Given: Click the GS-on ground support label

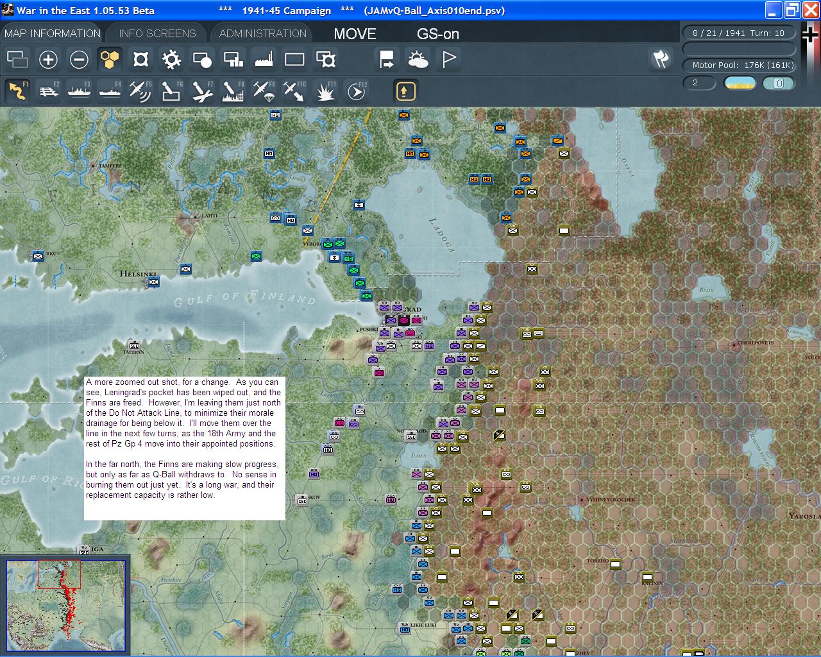Looking at the screenshot, I should pyautogui.click(x=438, y=34).
